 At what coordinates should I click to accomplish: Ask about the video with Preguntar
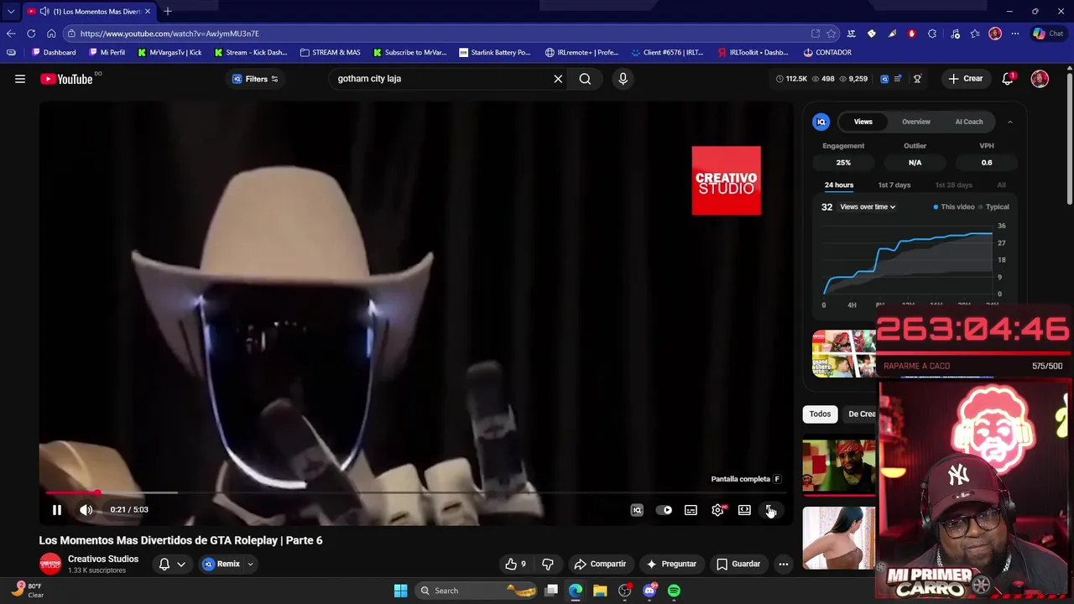click(x=670, y=564)
